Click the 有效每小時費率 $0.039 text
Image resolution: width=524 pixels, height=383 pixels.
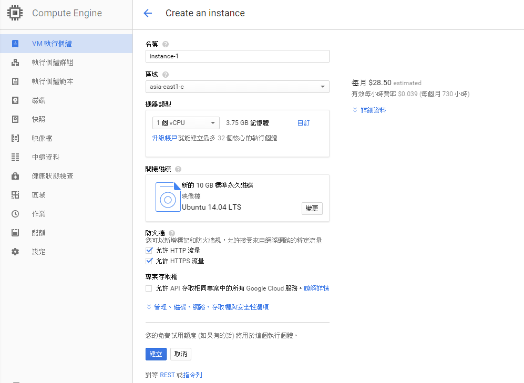(x=384, y=94)
